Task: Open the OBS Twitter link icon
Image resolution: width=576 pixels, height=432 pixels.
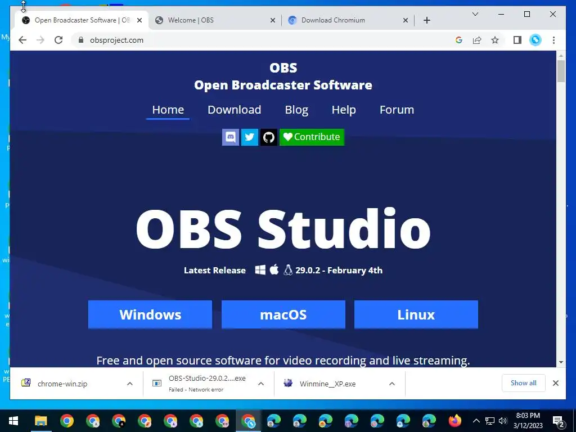Action: [x=249, y=137]
